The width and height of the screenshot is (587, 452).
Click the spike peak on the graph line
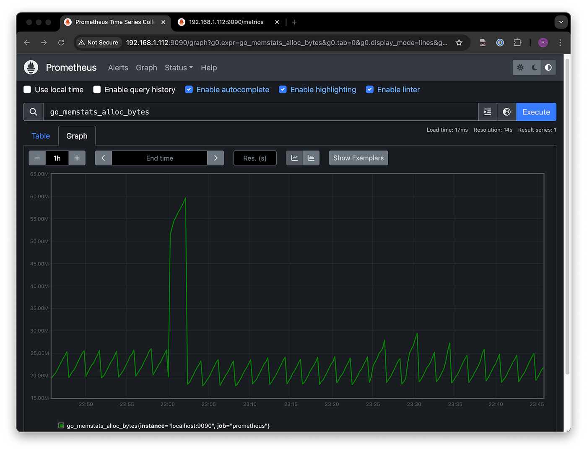tap(185, 198)
